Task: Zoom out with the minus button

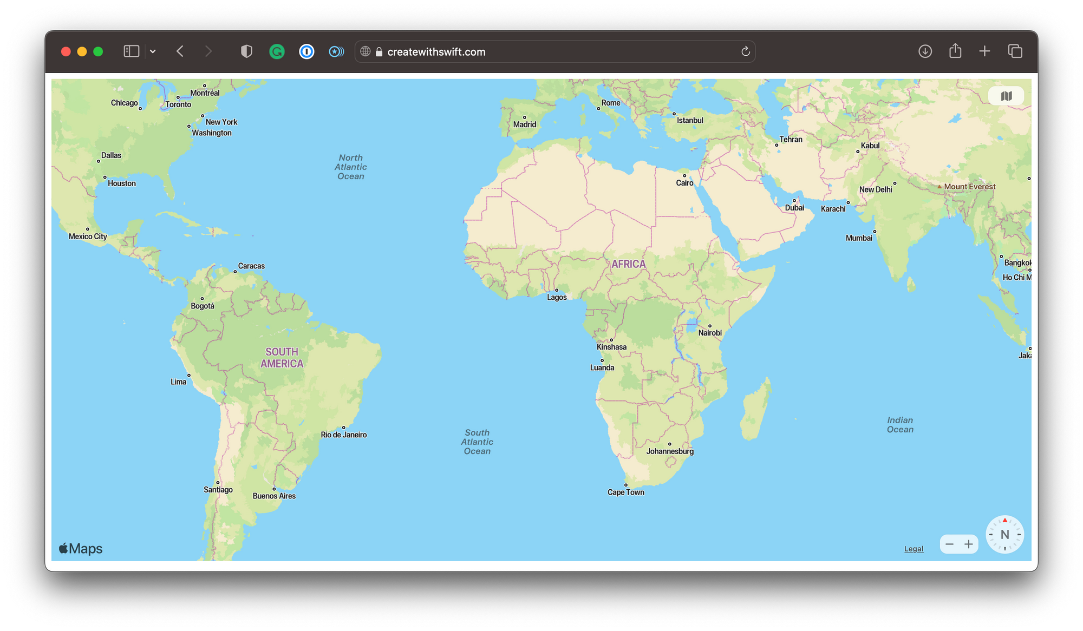Action: 949,544
